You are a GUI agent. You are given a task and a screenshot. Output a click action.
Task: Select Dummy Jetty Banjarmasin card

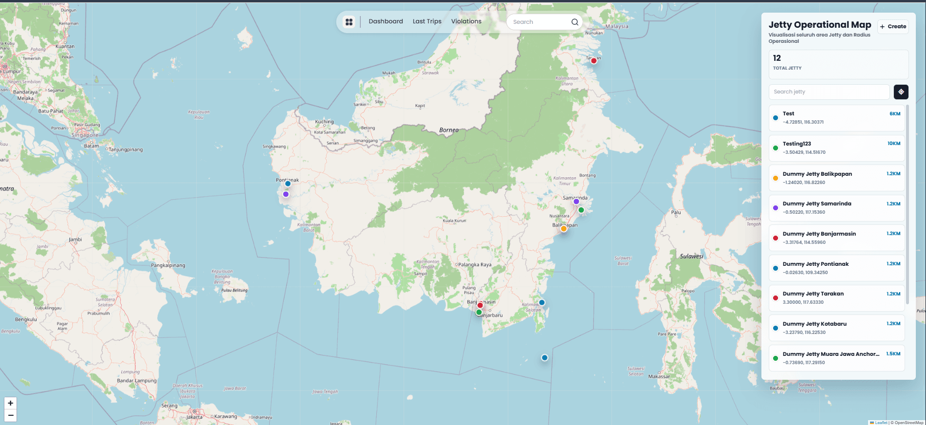click(836, 238)
